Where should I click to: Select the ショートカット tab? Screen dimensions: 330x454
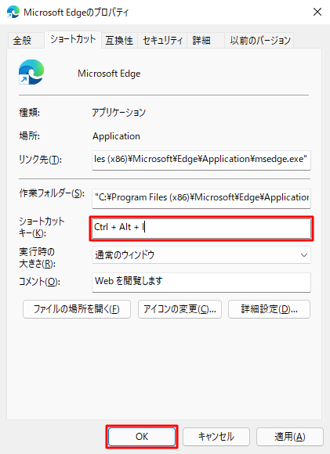click(x=73, y=39)
